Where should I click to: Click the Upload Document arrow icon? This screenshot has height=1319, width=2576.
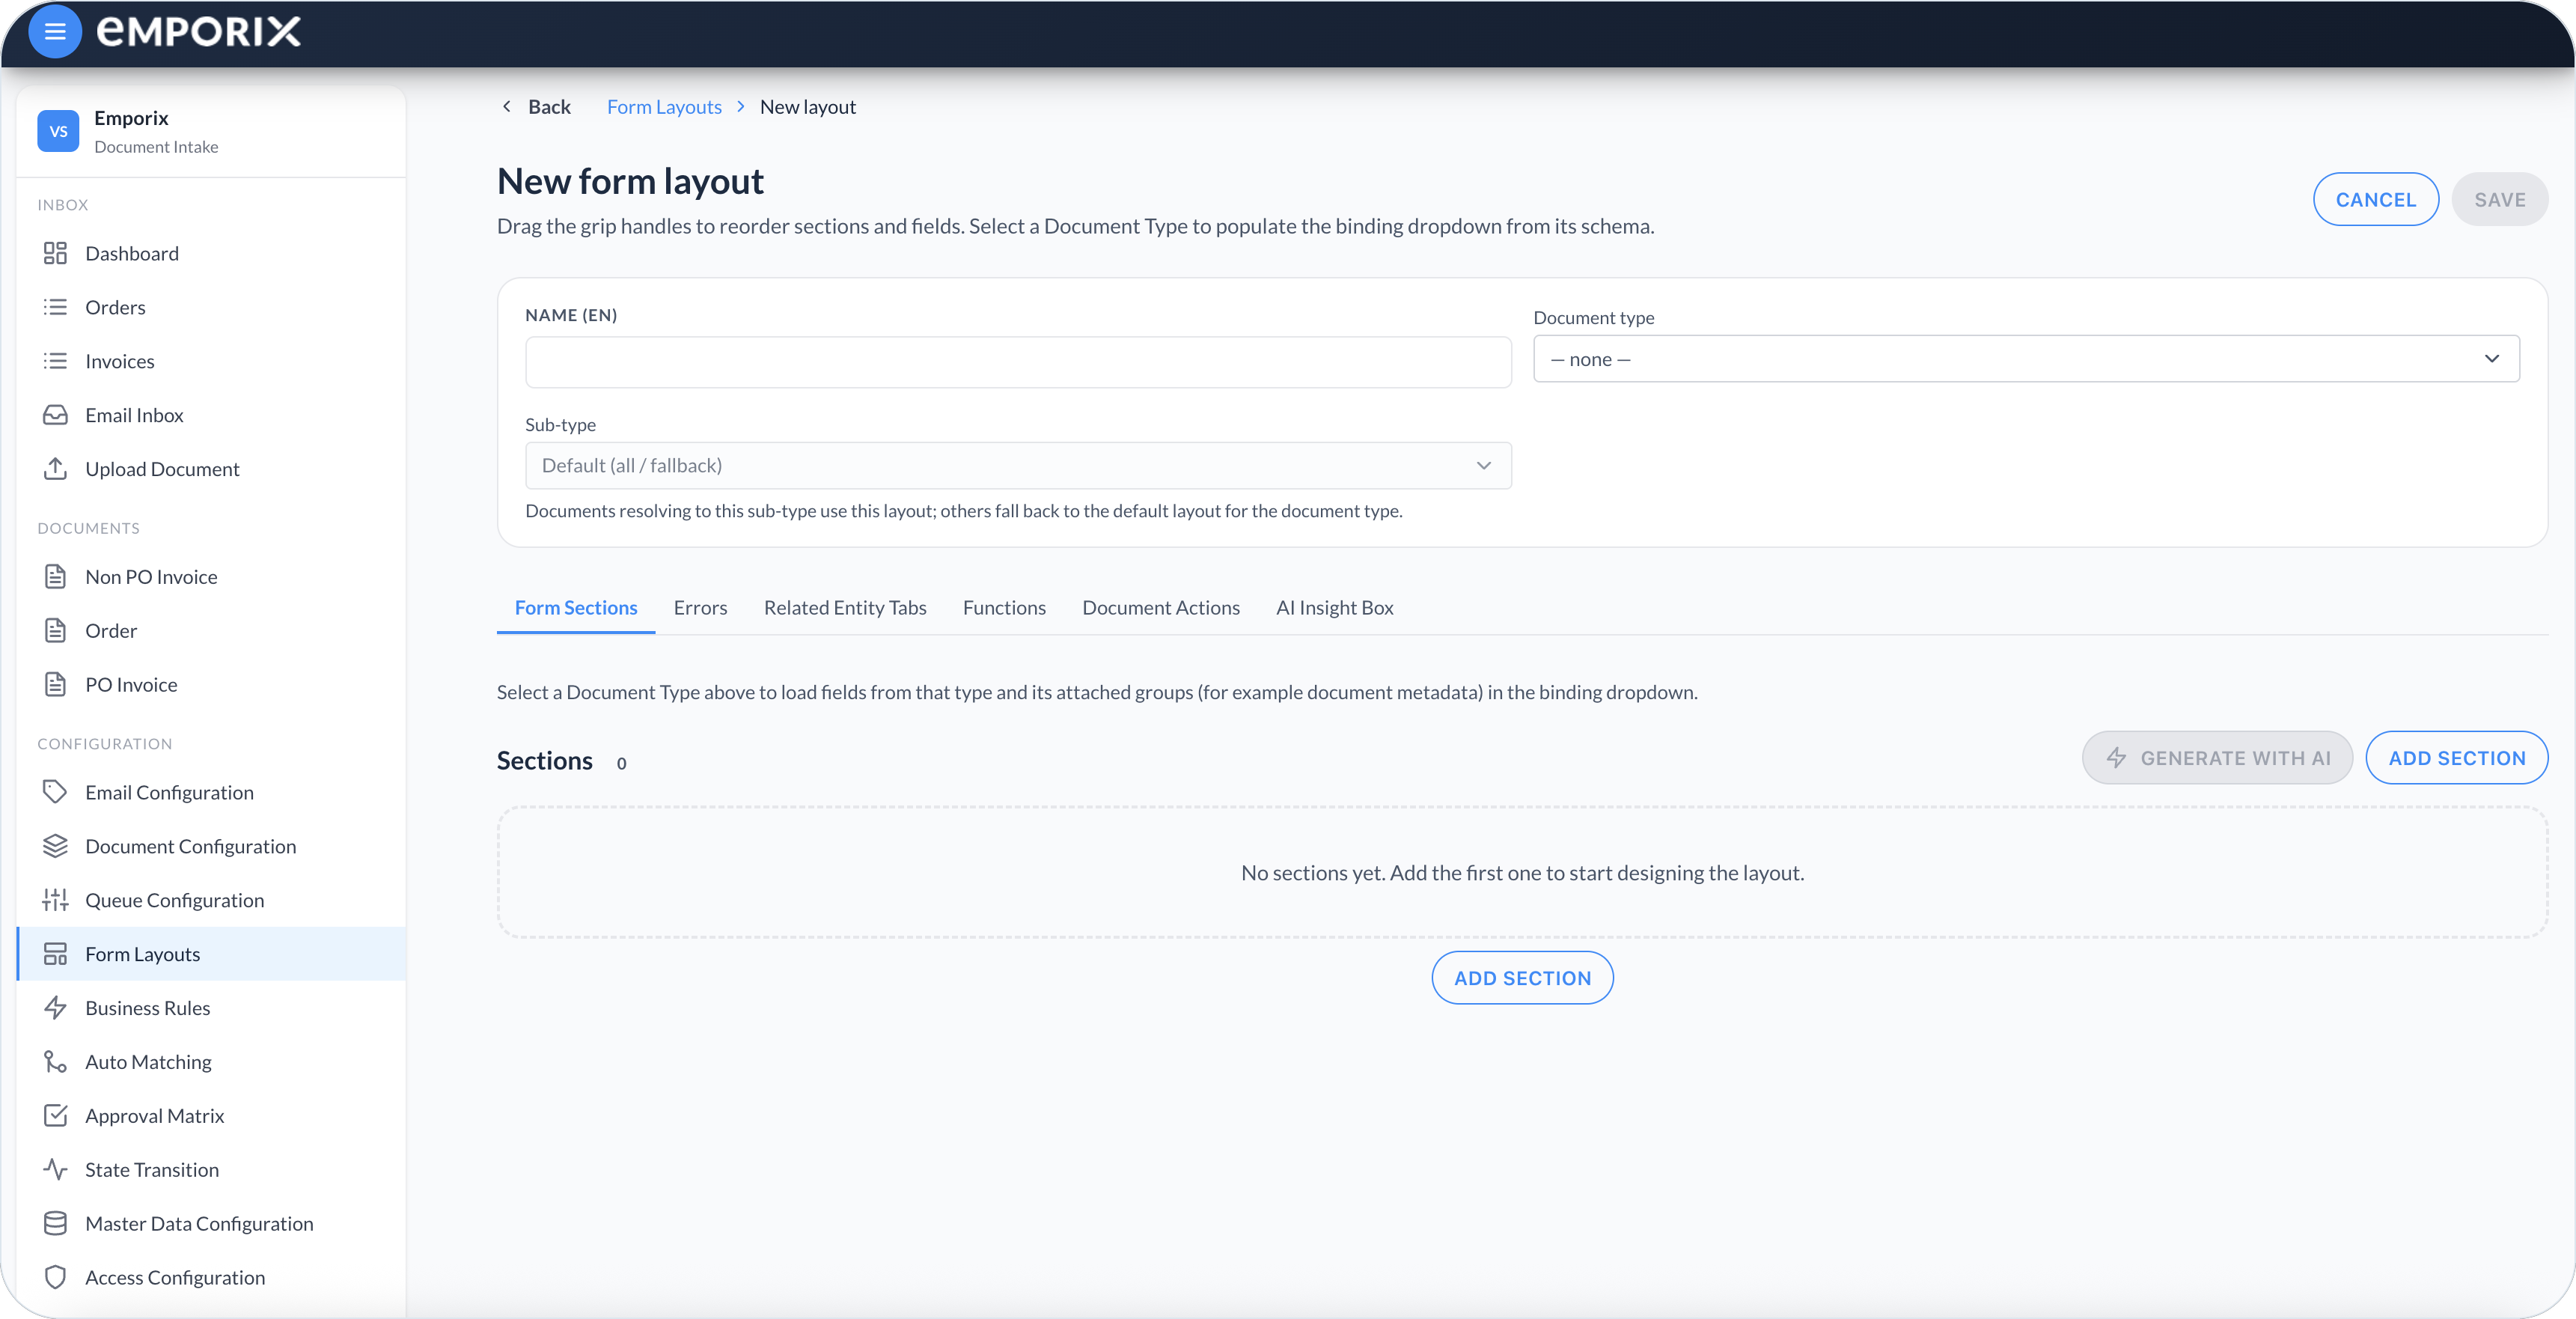click(55, 469)
